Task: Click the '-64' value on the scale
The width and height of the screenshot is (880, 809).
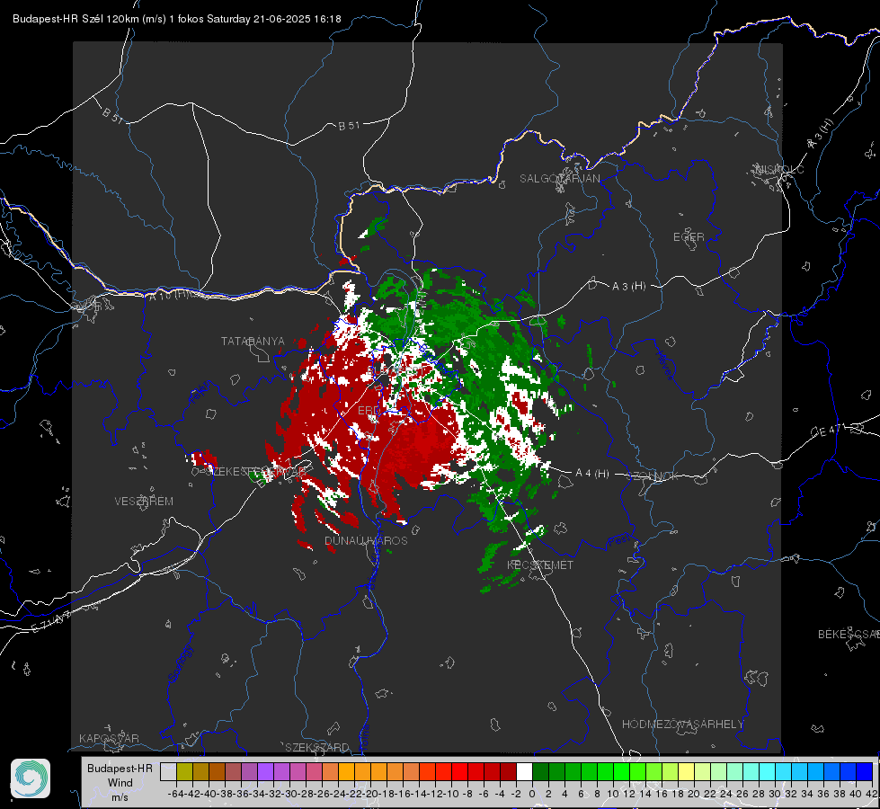Action: coord(175,794)
